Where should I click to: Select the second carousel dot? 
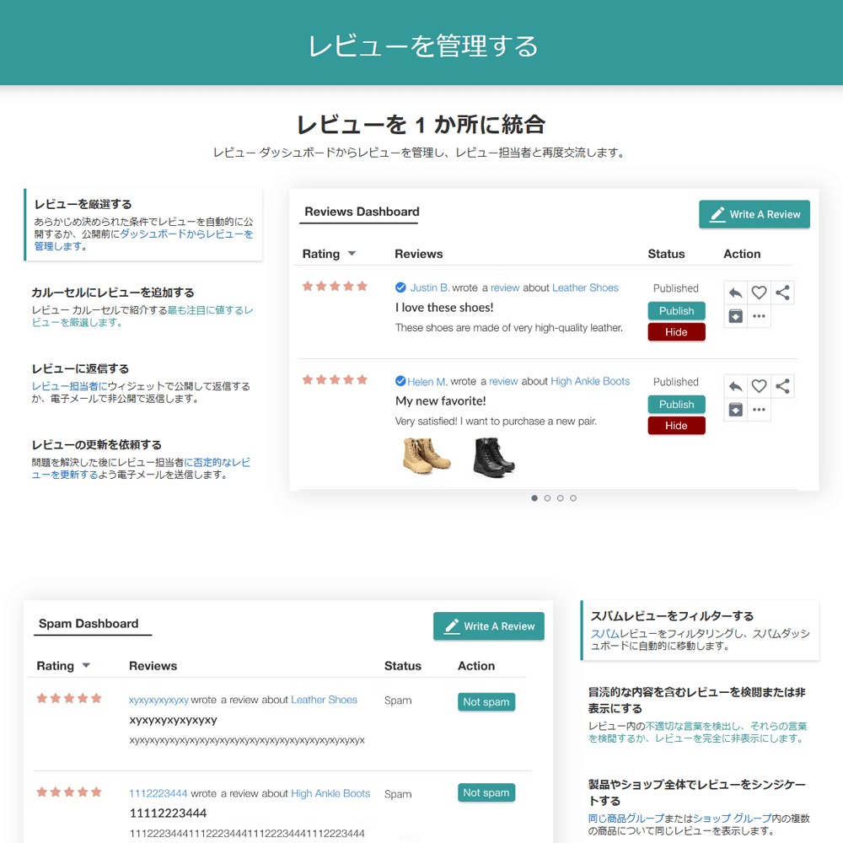point(547,498)
